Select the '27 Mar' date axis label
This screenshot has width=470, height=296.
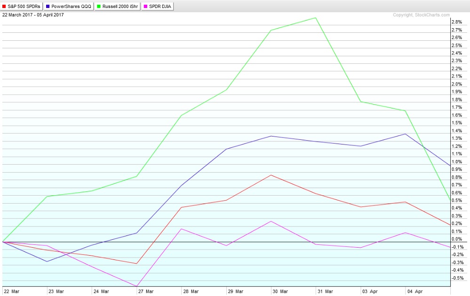click(146, 291)
